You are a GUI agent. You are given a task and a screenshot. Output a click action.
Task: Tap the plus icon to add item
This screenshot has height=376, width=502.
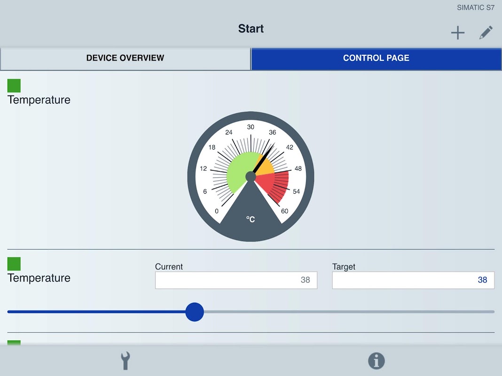tap(458, 32)
